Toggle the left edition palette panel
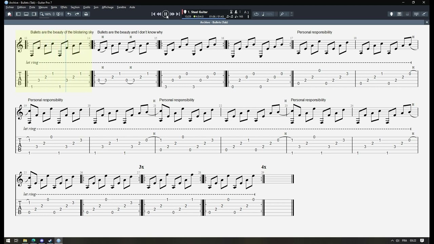 click(18, 14)
